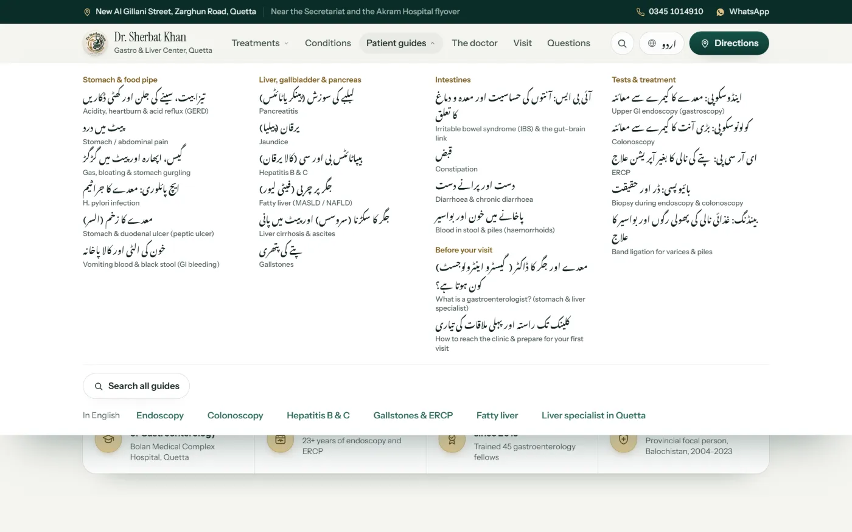Open the English Endoscopy link
The image size is (852, 532).
click(160, 416)
